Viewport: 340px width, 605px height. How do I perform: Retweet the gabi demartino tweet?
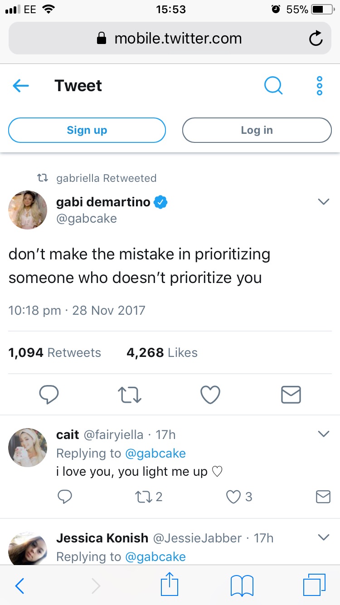click(x=130, y=395)
